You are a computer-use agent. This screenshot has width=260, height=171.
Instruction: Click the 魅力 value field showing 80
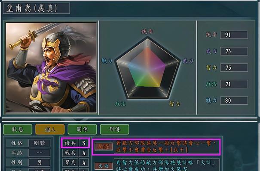[234, 100]
